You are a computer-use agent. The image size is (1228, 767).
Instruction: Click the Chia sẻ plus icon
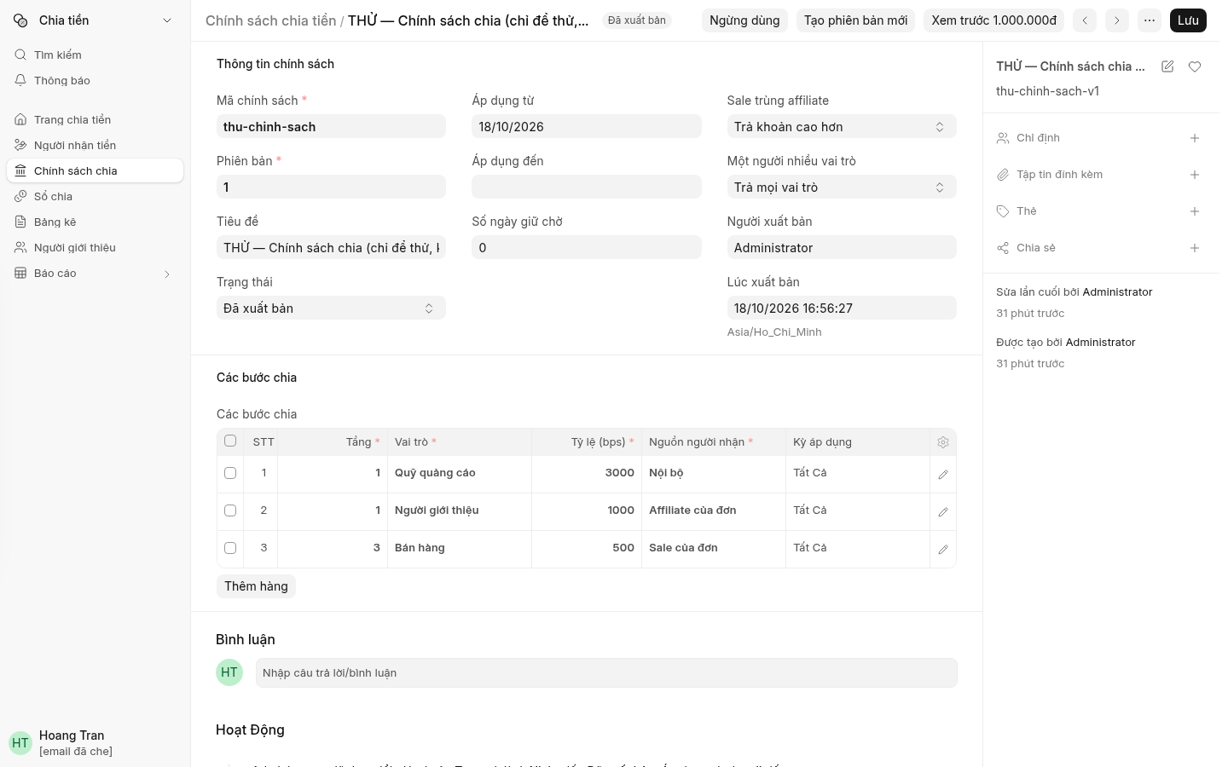(1195, 248)
